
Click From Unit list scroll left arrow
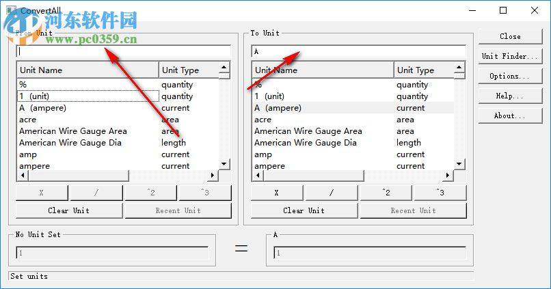[x=23, y=175]
